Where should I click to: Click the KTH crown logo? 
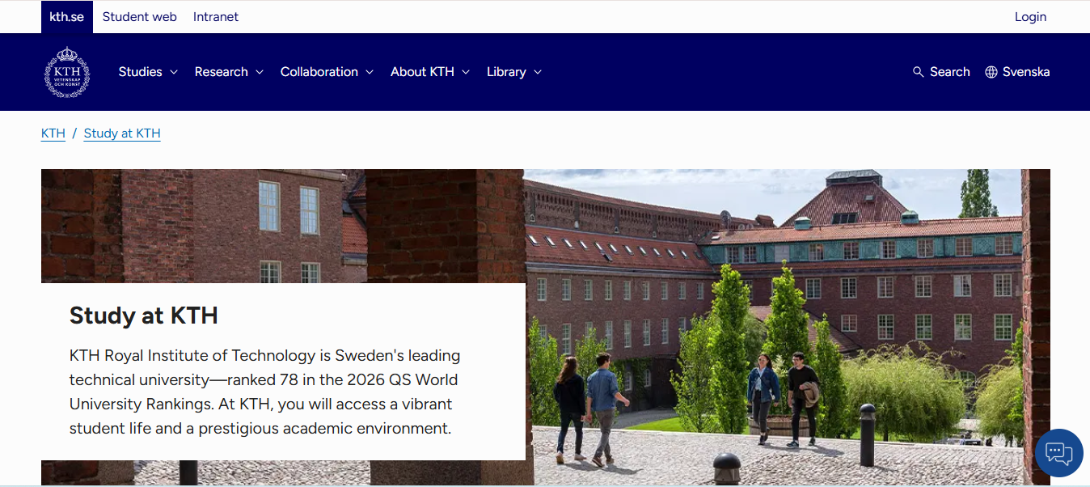click(67, 72)
